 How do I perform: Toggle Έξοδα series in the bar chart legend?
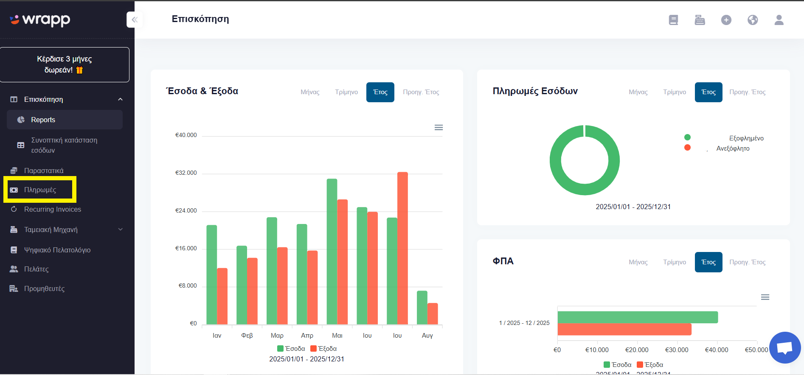click(323, 349)
